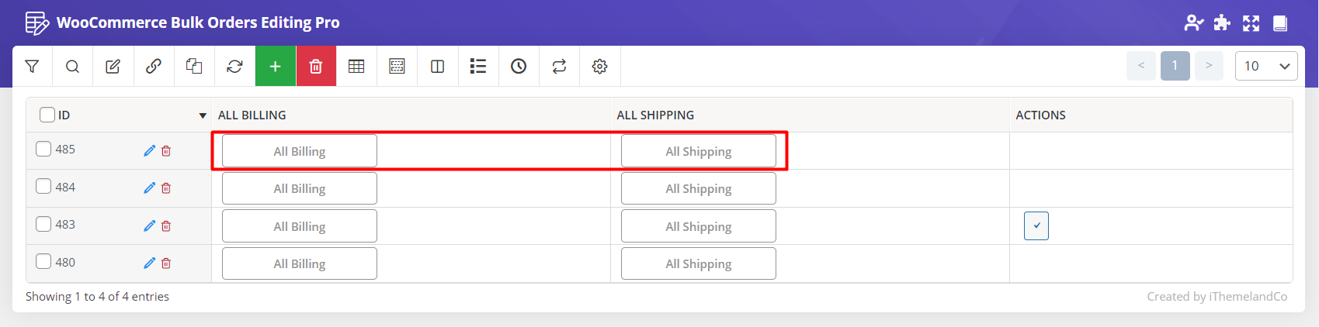This screenshot has width=1319, height=327.
Task: Go to page 1 in pagination
Action: (1175, 66)
